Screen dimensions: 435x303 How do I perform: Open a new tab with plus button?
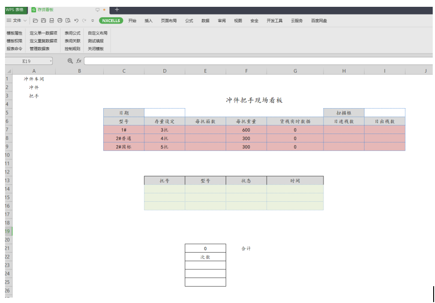(x=116, y=10)
